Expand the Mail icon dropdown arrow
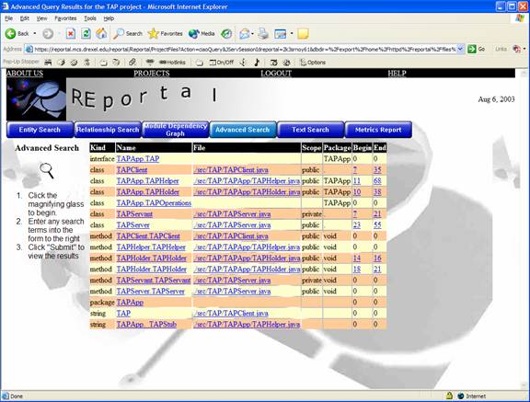The height and width of the screenshot is (402, 530). 252,33
